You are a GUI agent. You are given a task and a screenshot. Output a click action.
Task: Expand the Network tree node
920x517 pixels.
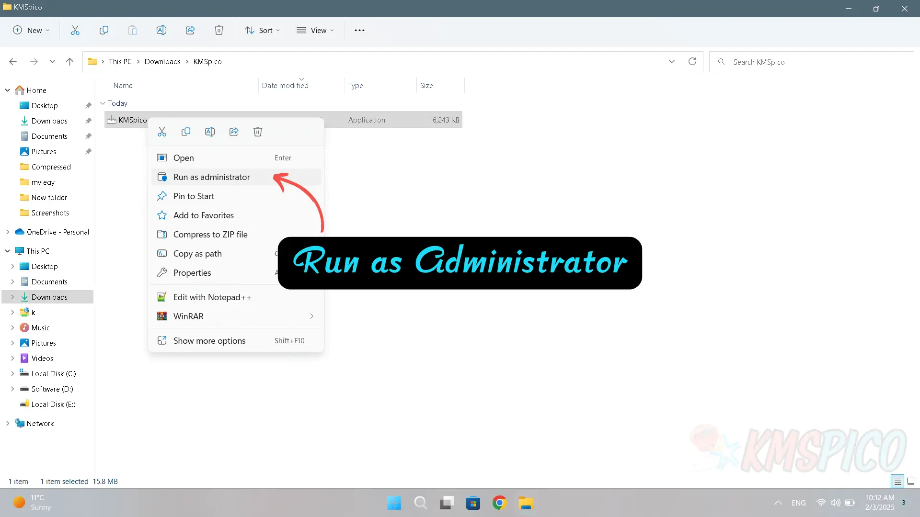coord(8,423)
